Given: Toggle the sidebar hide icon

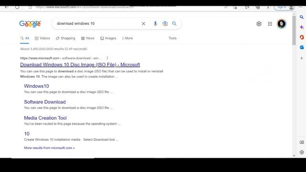Looking at the screenshot, I should pyautogui.click(x=302, y=142).
